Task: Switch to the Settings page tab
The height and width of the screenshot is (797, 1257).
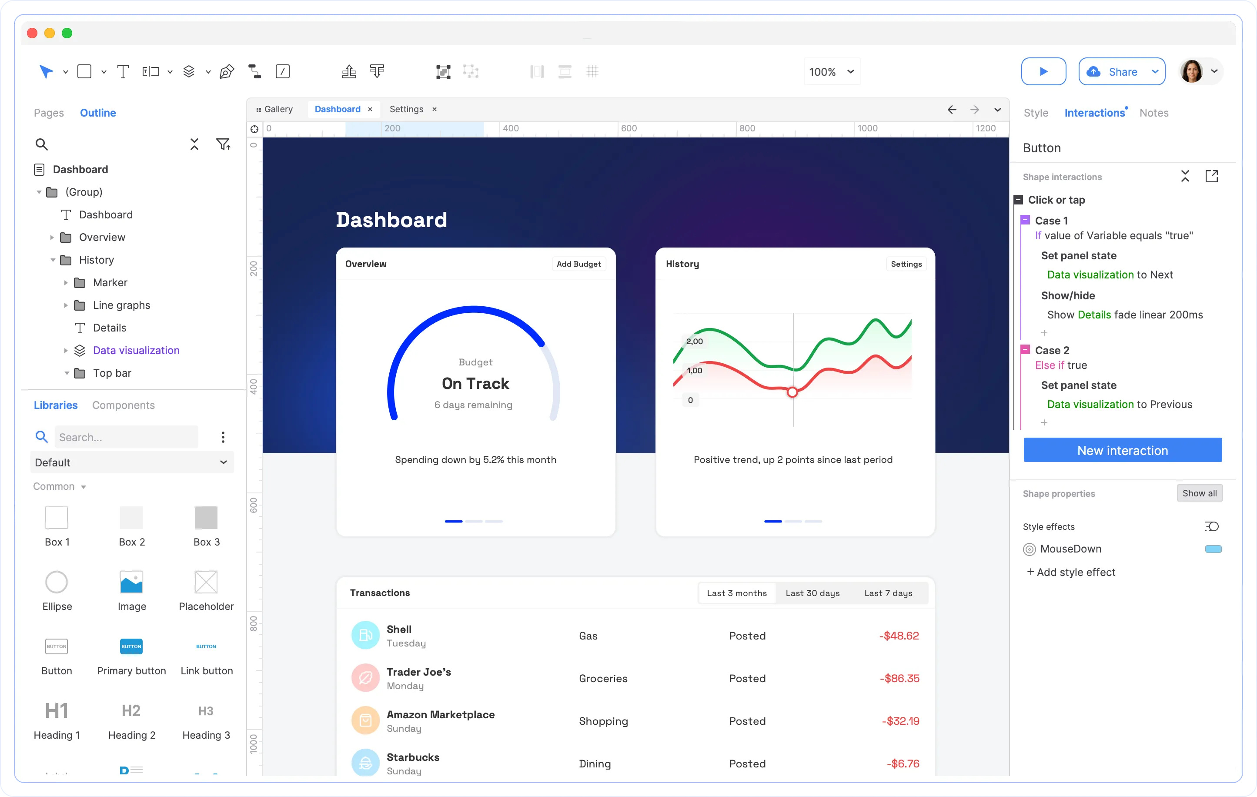Action: point(406,109)
